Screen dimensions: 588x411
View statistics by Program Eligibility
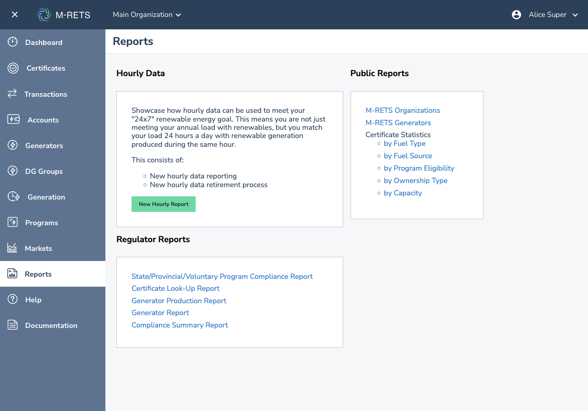[419, 168]
